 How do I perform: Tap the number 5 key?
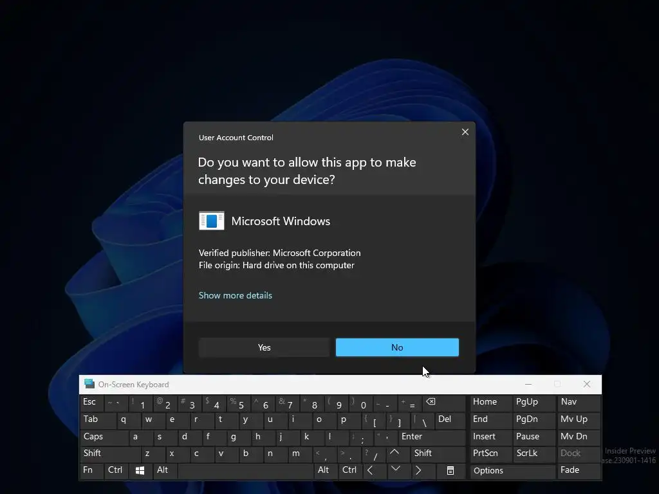coord(238,403)
